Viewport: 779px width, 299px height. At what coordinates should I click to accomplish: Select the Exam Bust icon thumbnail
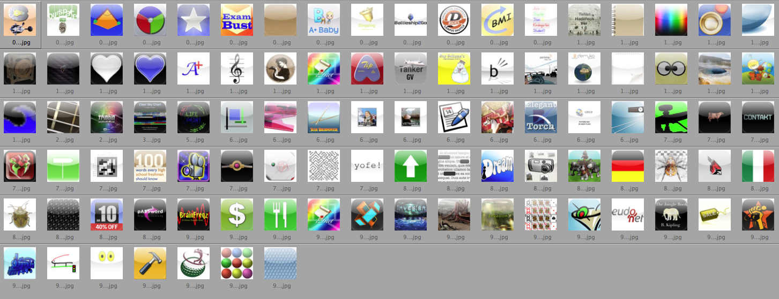237,20
